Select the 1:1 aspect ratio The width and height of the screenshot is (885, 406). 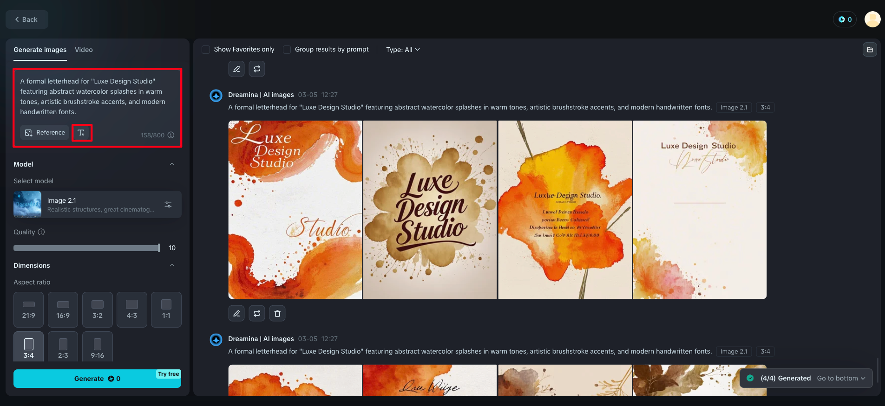coord(166,309)
